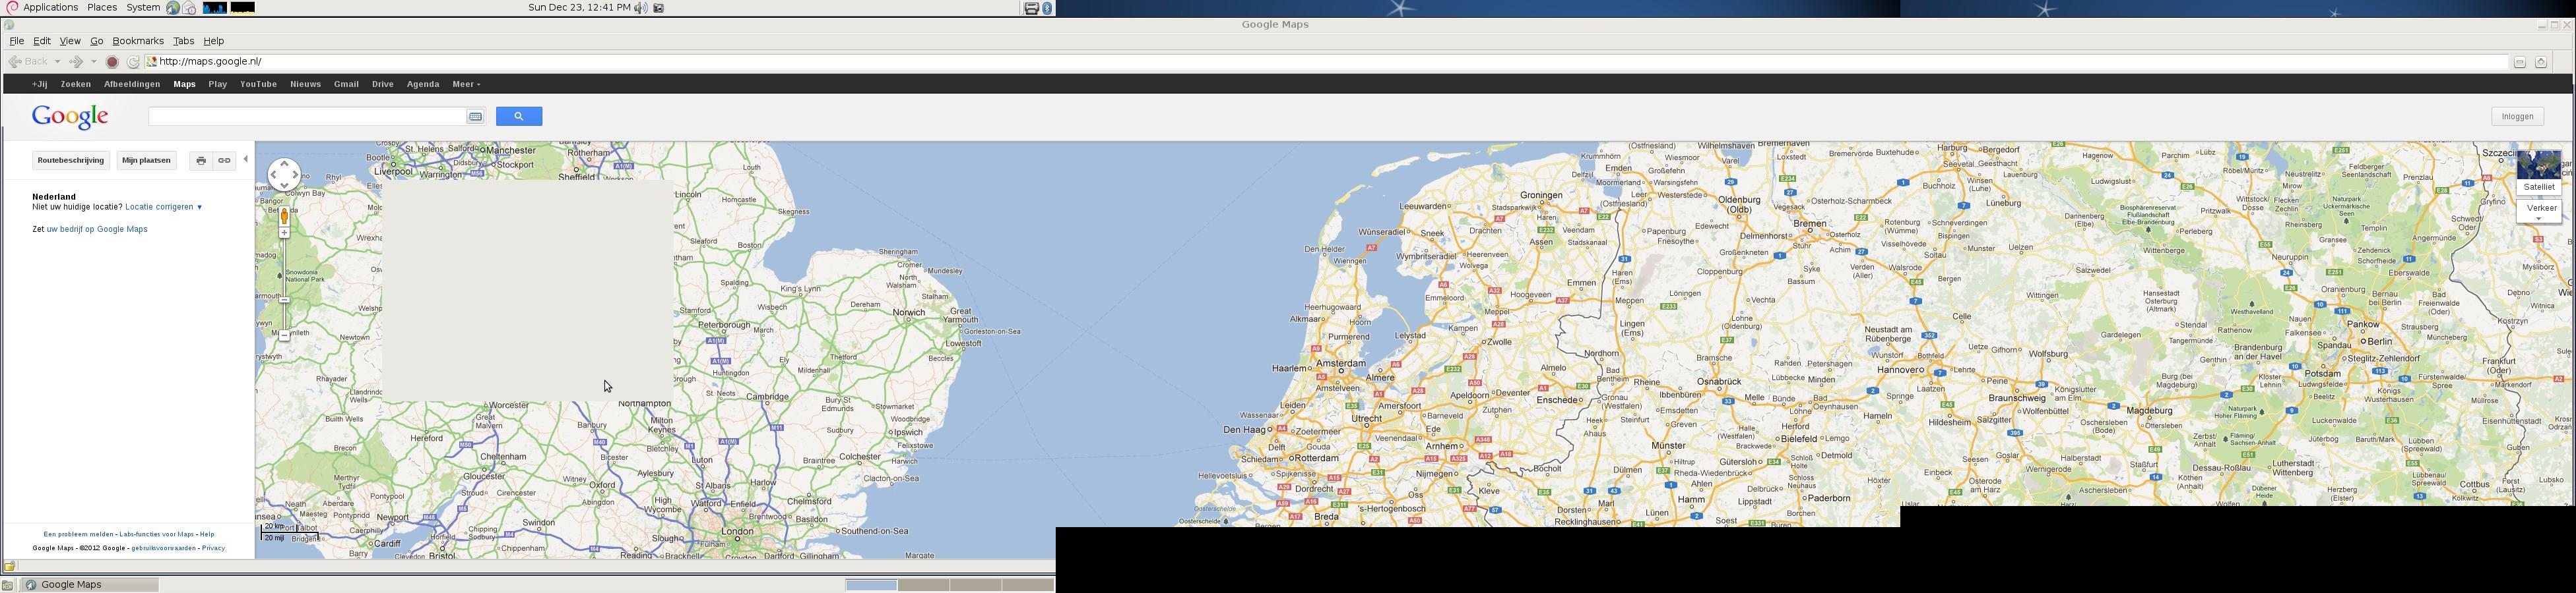Collapse the left side panel arrow
The height and width of the screenshot is (593, 2576).
tap(246, 159)
